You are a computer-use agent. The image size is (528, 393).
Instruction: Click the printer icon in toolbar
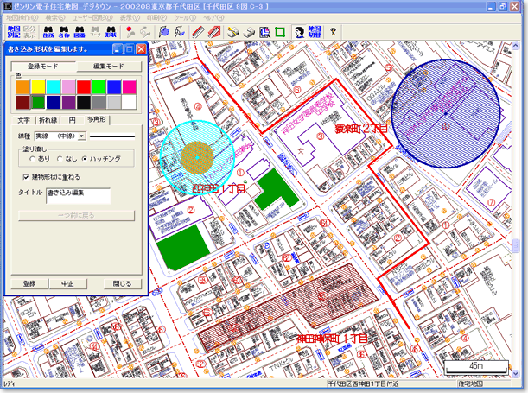(249, 32)
